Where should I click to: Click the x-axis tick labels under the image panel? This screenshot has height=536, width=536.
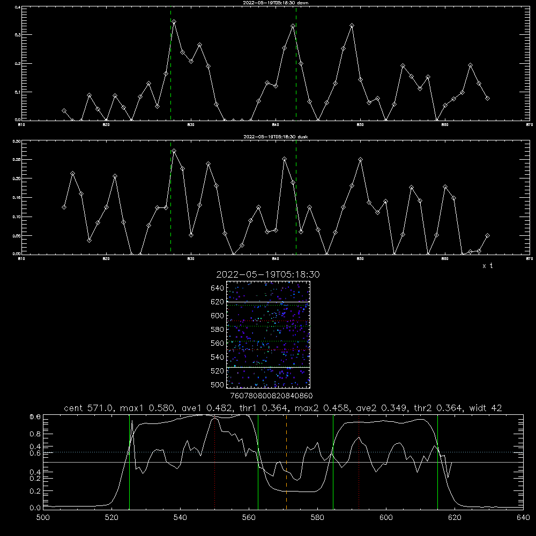(x=271, y=396)
